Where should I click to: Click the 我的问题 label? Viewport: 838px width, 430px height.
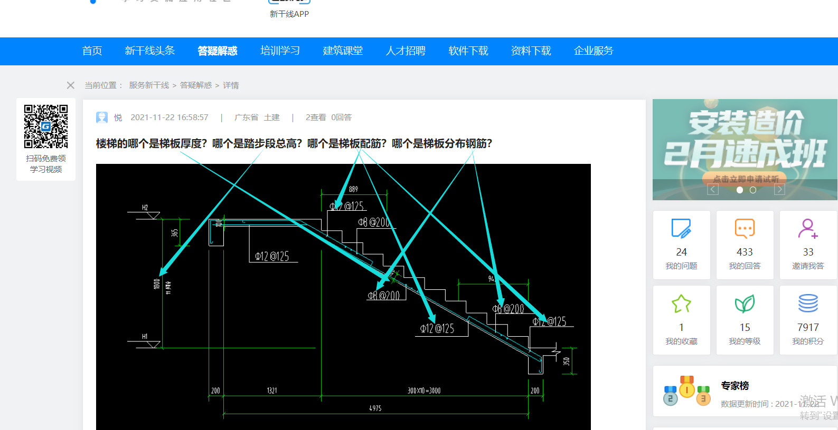[681, 266]
